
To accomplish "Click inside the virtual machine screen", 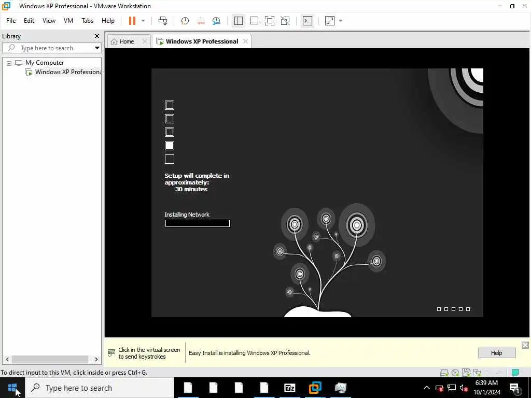I will [x=317, y=193].
